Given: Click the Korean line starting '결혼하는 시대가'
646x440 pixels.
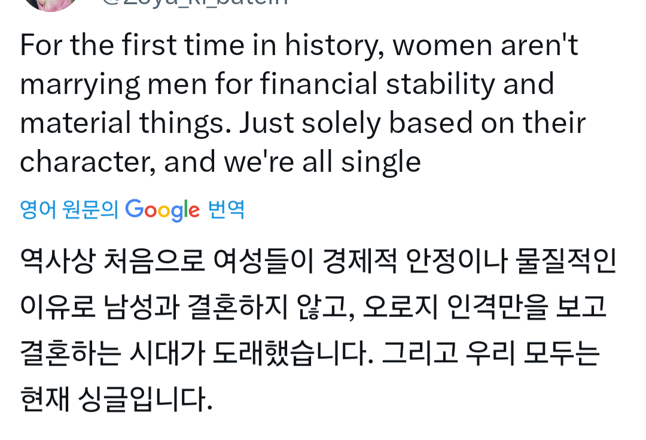Looking at the screenshot, I should pos(309,353).
